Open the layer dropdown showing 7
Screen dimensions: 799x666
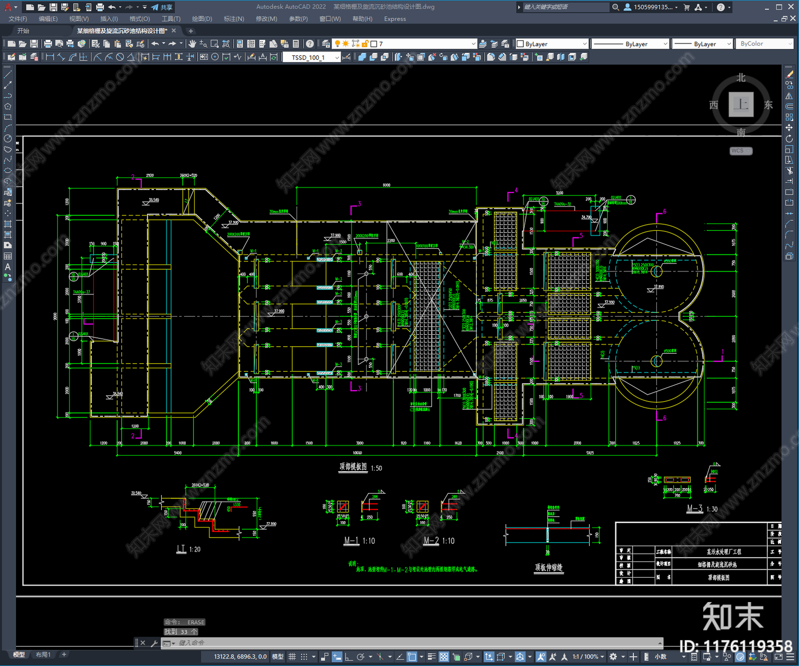[405, 44]
